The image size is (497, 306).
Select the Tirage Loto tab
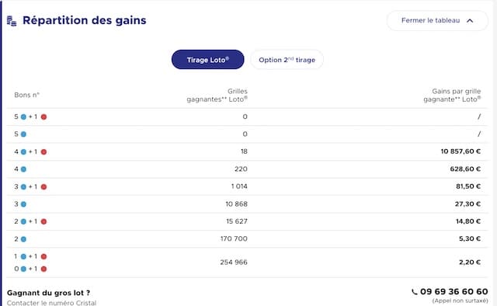pos(208,60)
